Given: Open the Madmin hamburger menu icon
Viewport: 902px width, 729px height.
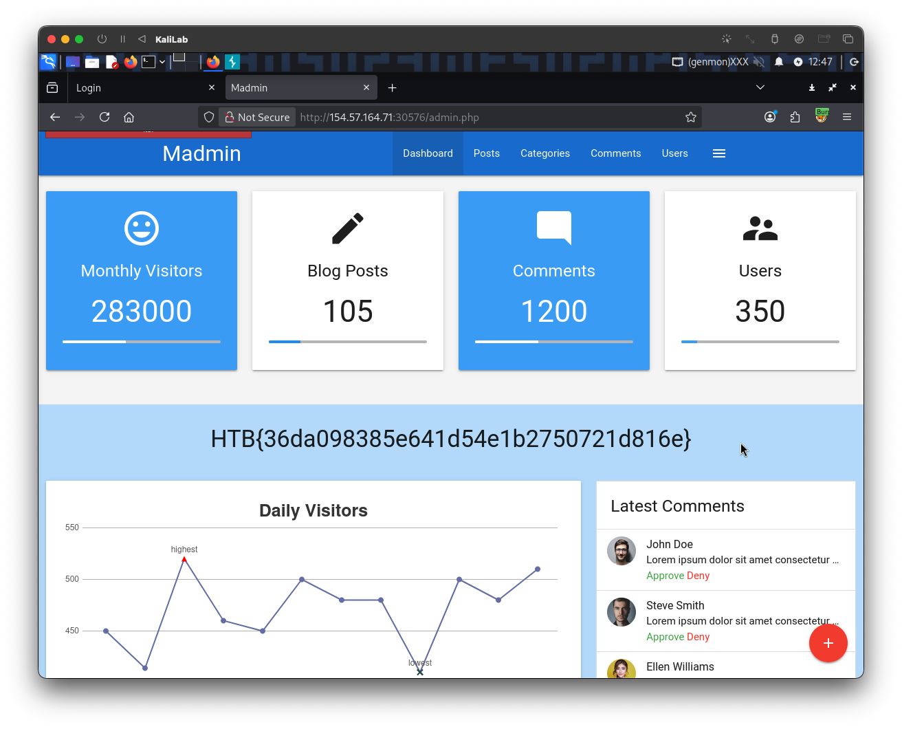Looking at the screenshot, I should pos(719,153).
